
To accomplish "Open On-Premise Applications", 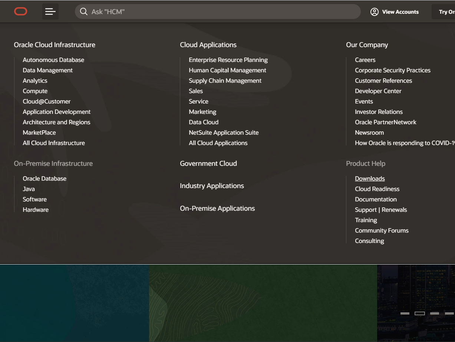I will 217,208.
